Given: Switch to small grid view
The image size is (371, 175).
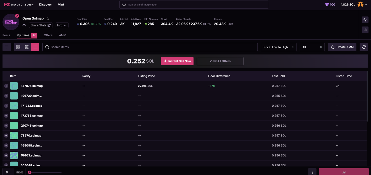Looking at the screenshot, I should click(x=26, y=47).
